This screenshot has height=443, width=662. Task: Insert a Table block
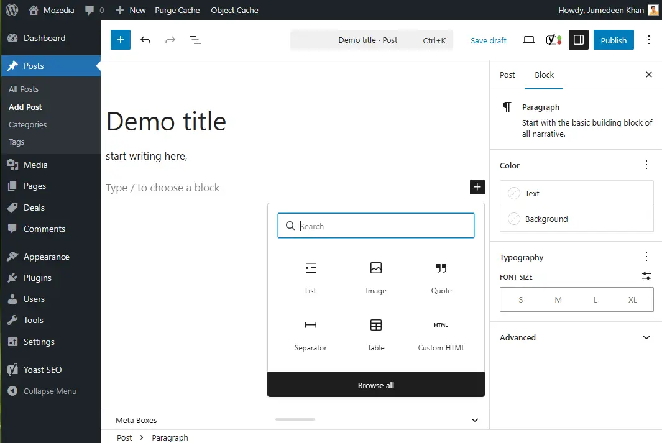click(x=376, y=334)
